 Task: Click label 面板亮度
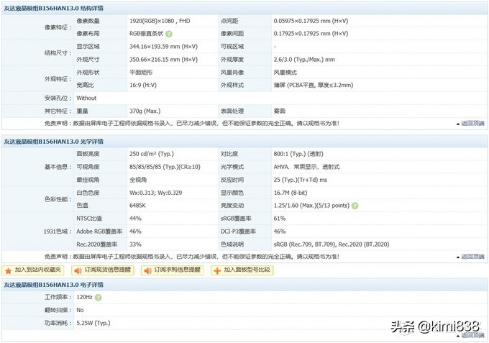(88, 154)
